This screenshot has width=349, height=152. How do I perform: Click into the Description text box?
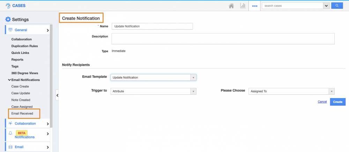pyautogui.click(x=223, y=39)
